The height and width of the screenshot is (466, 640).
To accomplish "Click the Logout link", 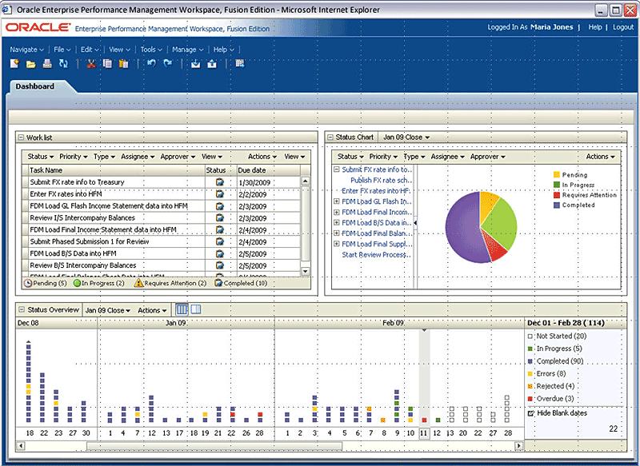I will pyautogui.click(x=623, y=27).
